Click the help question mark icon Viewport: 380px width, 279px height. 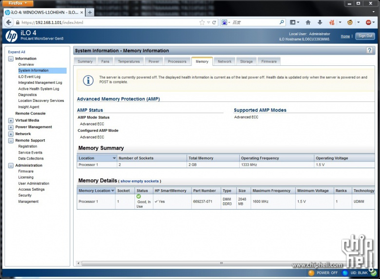pos(369,50)
